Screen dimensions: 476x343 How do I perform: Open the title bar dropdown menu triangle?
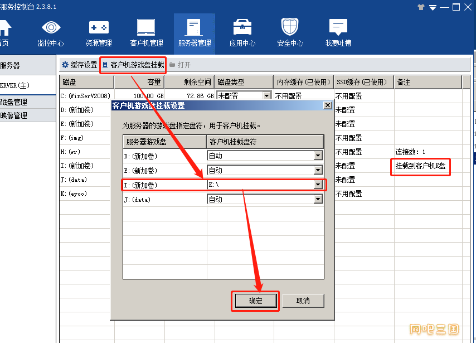(x=433, y=8)
